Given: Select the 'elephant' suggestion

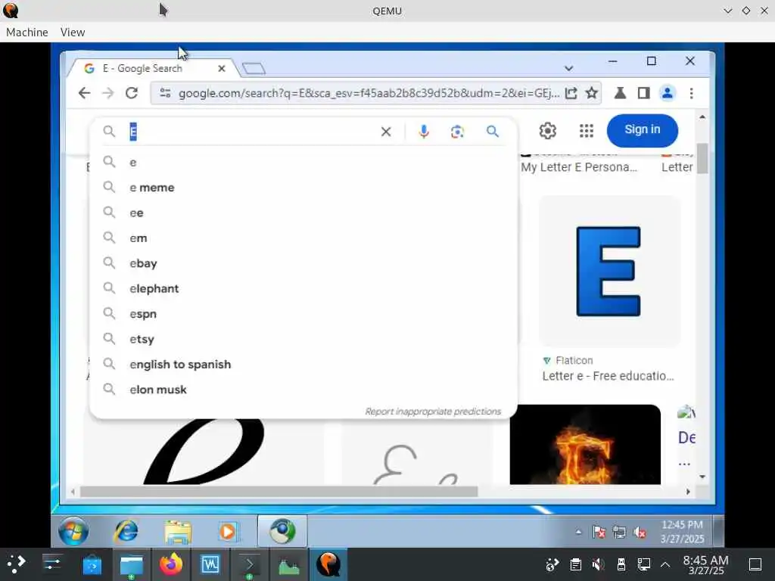Looking at the screenshot, I should [x=303, y=288].
